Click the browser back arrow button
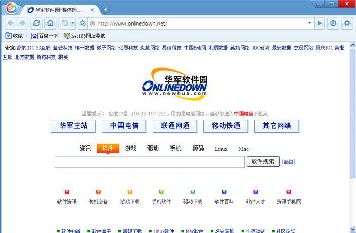356x233 pixels. coord(10,23)
